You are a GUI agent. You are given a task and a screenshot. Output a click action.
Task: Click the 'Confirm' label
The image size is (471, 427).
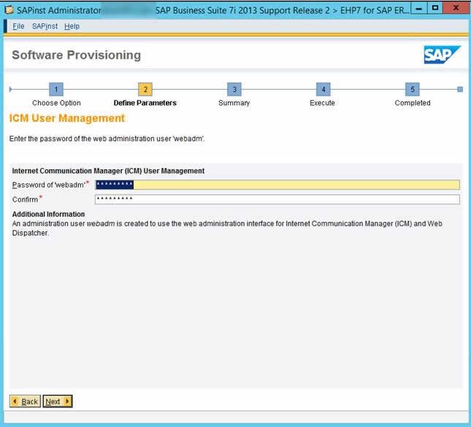[x=26, y=199]
